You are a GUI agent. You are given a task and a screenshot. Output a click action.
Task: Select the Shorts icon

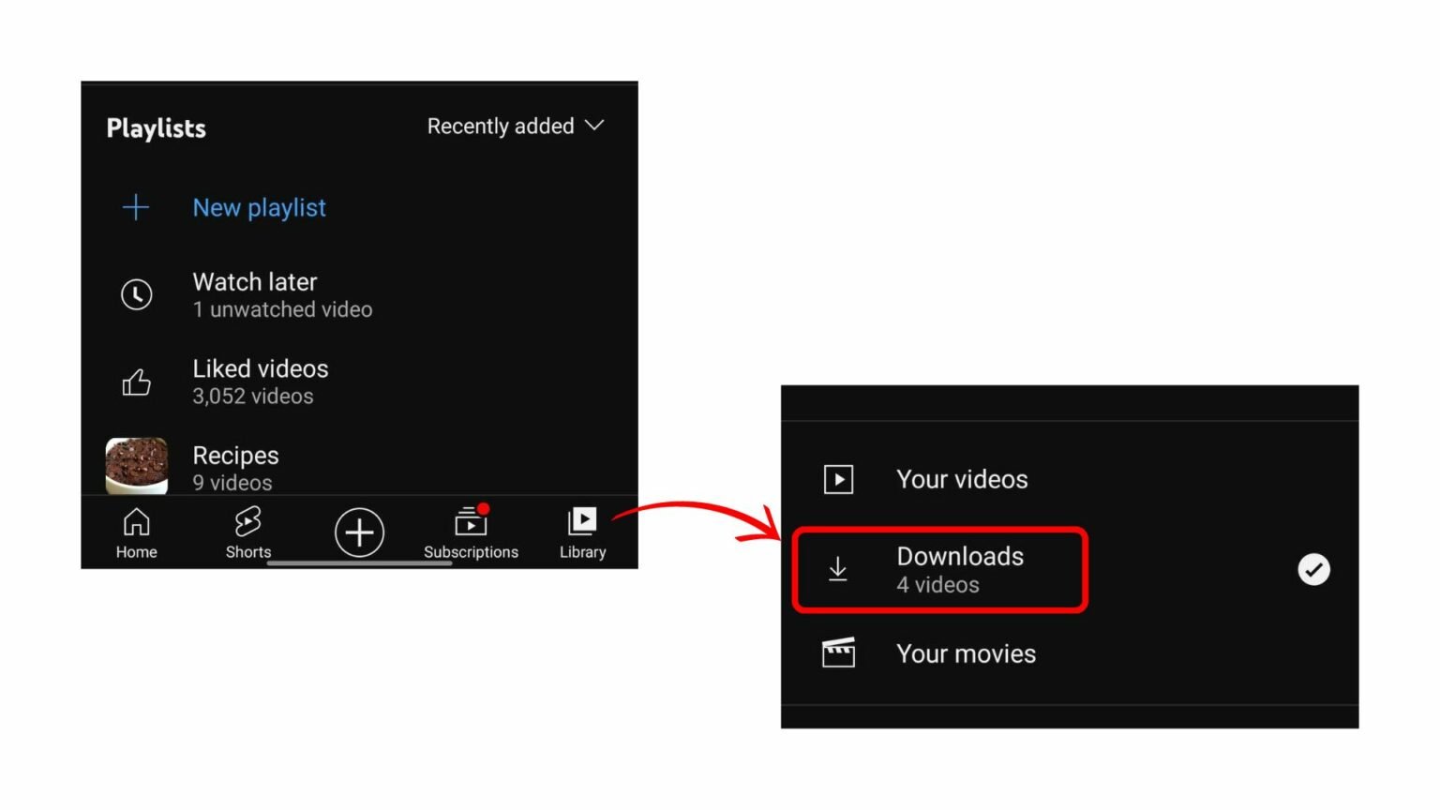[x=247, y=521]
